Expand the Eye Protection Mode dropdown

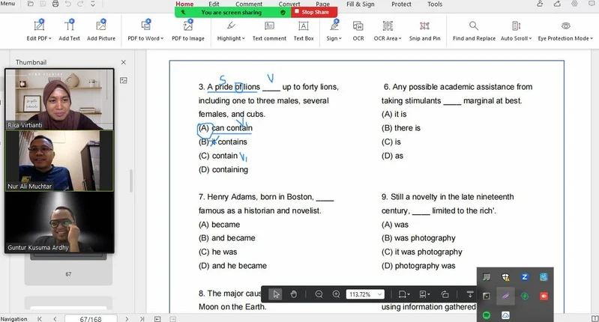pyautogui.click(x=592, y=39)
